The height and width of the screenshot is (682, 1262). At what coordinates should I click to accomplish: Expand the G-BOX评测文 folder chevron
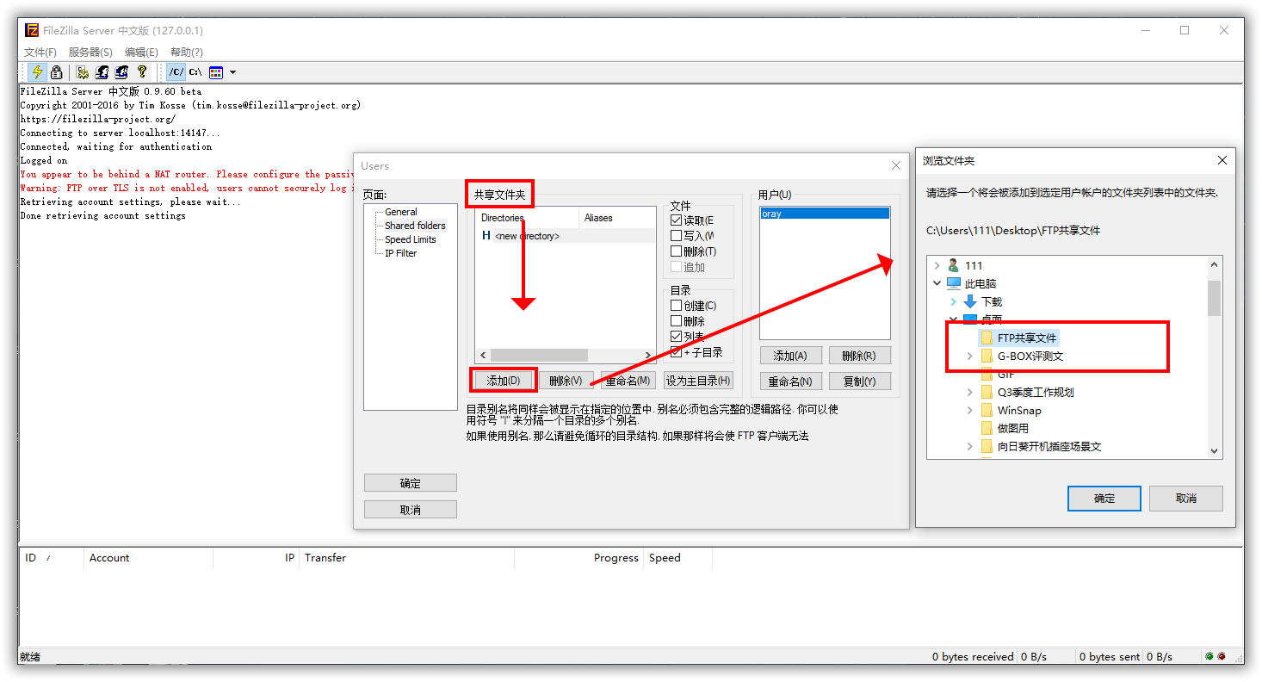click(x=970, y=356)
